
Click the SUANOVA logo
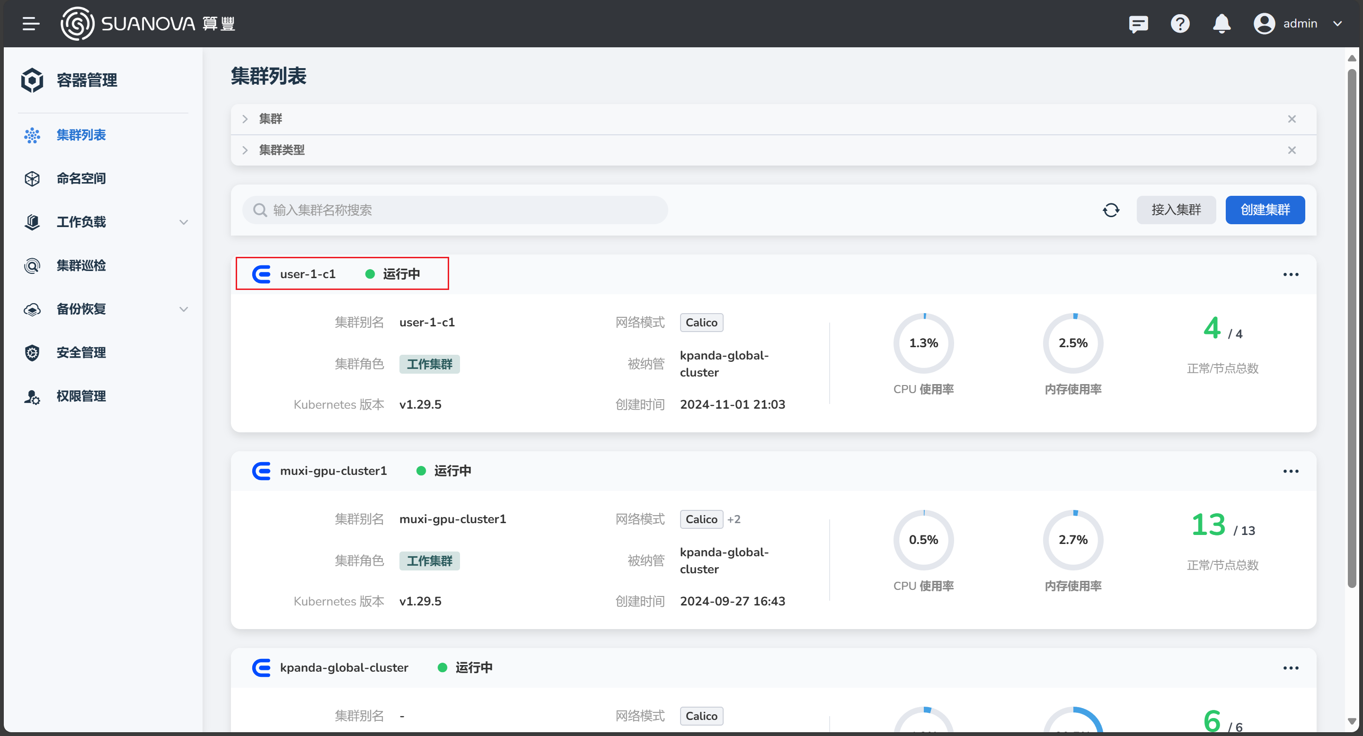[x=148, y=24]
